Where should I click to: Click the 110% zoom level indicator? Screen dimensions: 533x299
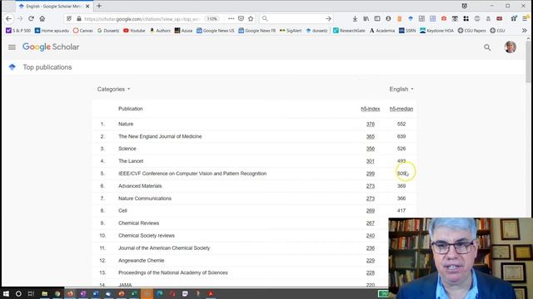pyautogui.click(x=212, y=18)
